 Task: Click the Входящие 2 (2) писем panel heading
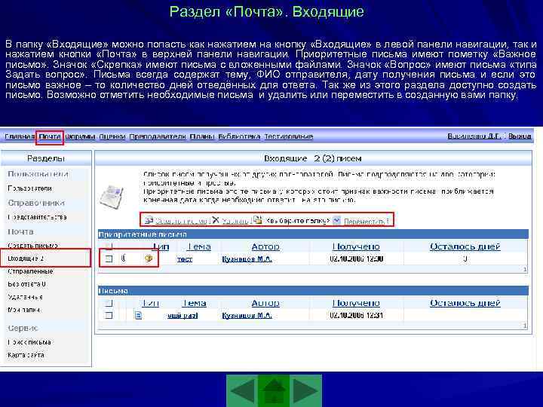coord(313,158)
